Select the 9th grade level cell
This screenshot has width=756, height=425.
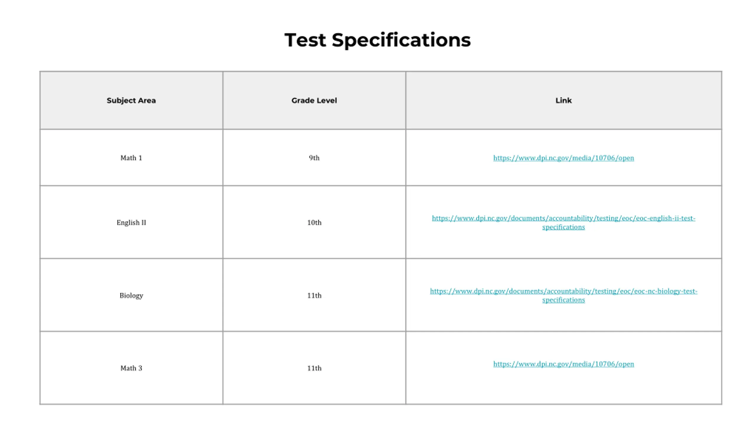tap(314, 158)
